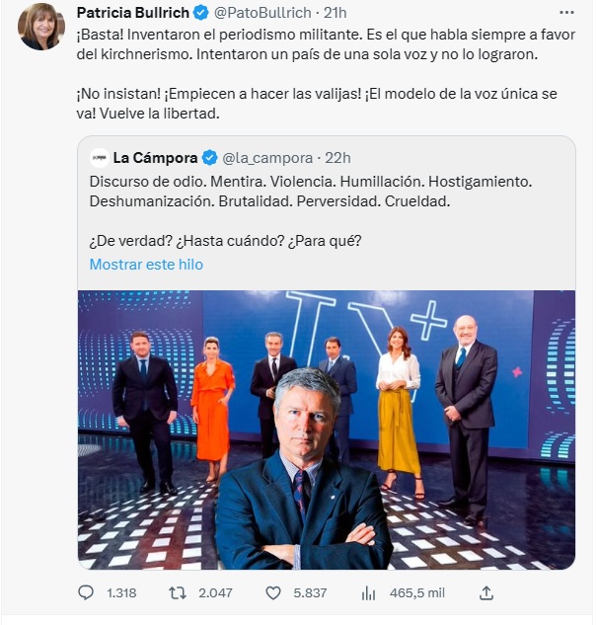This screenshot has height=625, width=597.
Task: Click the share upload icon
Action: point(485,593)
